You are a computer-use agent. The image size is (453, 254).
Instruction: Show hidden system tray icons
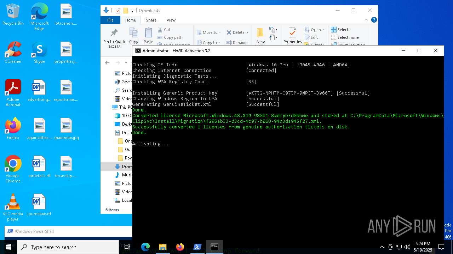382,247
